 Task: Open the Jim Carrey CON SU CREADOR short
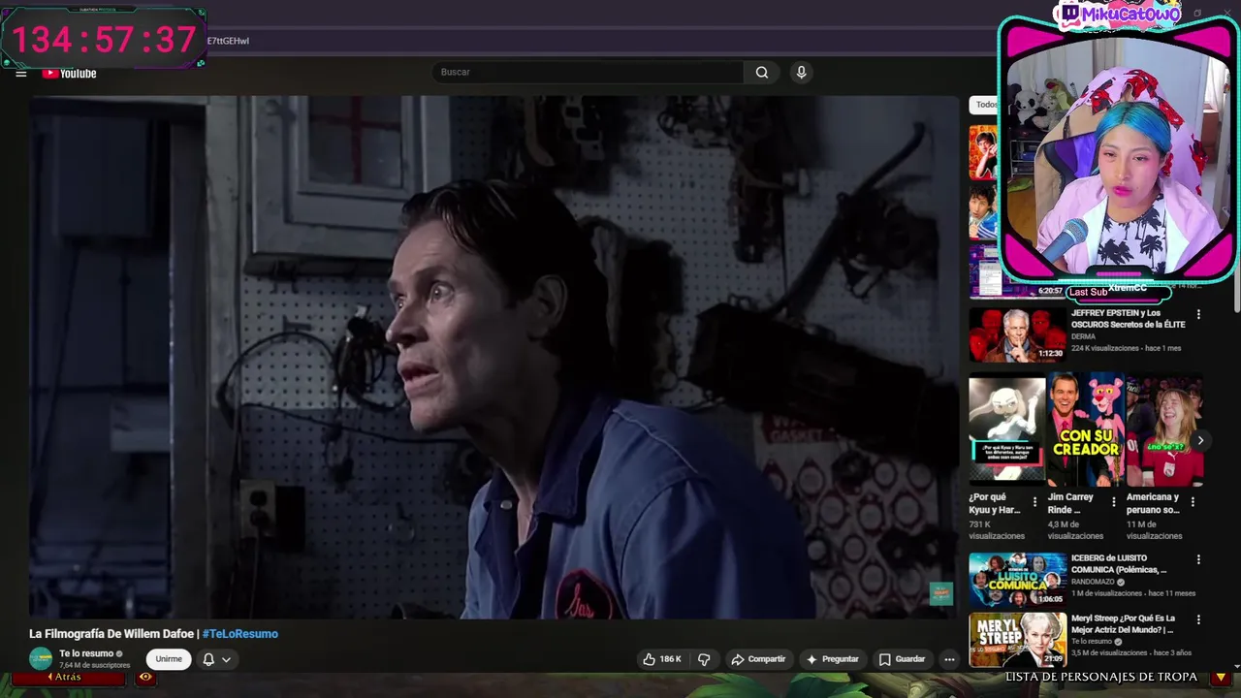[1086, 429]
